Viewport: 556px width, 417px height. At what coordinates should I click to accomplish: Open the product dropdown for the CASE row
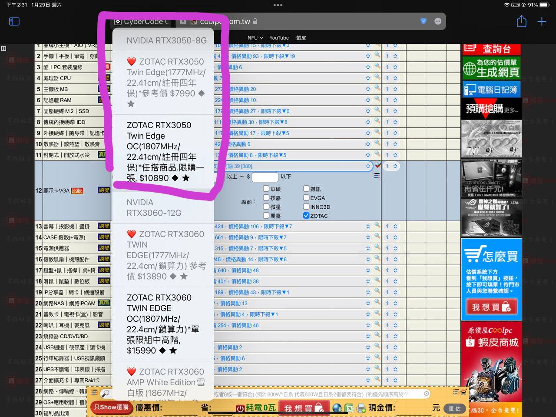click(x=367, y=237)
